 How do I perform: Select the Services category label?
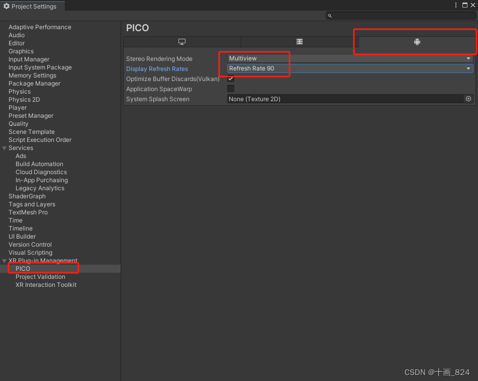tap(21, 148)
